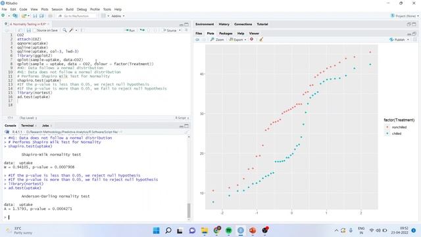The width and height of the screenshot is (421, 237).
Task: Select the Normality Testing in R script tab
Action: tap(27, 24)
